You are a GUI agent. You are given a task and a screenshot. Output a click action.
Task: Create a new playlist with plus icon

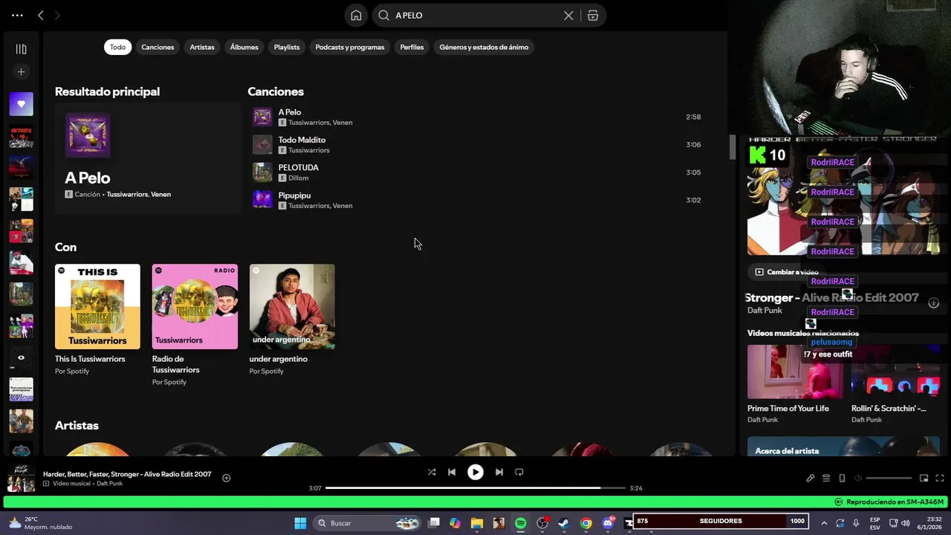(x=21, y=72)
